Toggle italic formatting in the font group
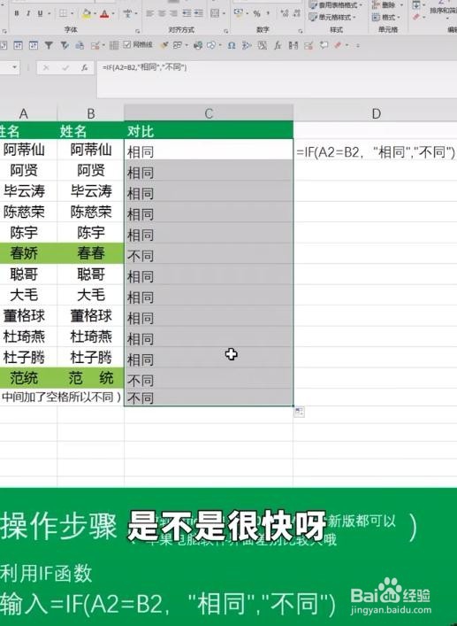Screen dimensions: 457x626 click(28, 13)
